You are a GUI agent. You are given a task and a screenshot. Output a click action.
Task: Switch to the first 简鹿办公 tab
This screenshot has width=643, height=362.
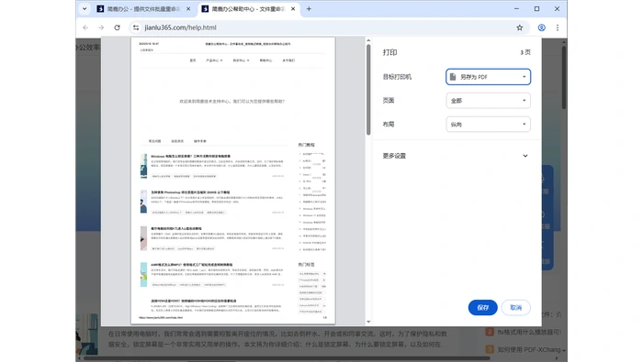tap(144, 8)
